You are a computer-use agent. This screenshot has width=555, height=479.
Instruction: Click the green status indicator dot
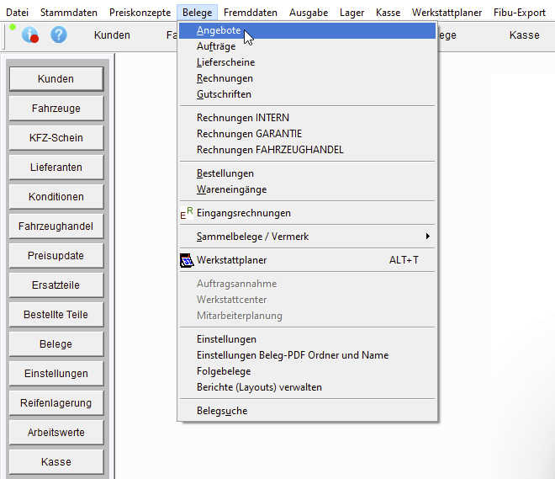click(13, 27)
